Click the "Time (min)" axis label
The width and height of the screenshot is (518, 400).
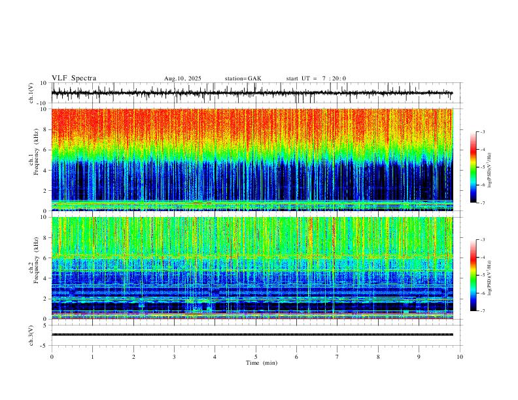pyautogui.click(x=262, y=363)
